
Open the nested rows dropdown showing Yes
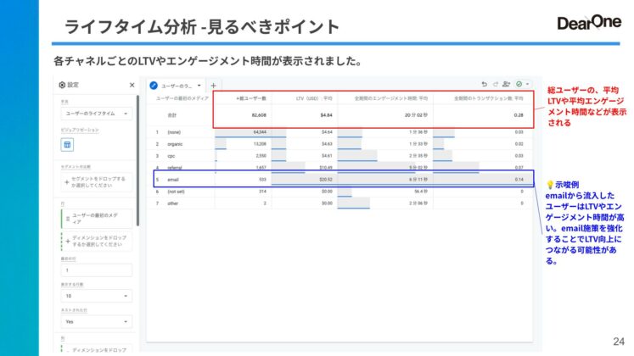[96, 322]
